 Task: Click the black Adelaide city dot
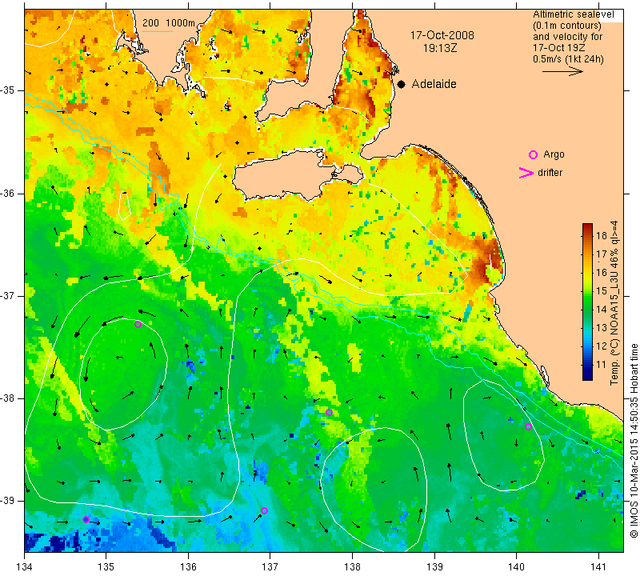[402, 84]
